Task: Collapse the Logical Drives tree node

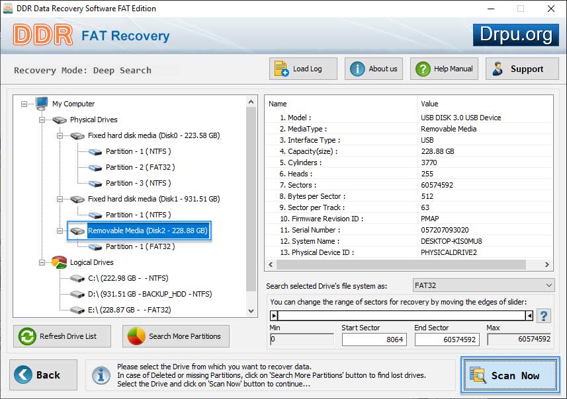Action: 42,262
